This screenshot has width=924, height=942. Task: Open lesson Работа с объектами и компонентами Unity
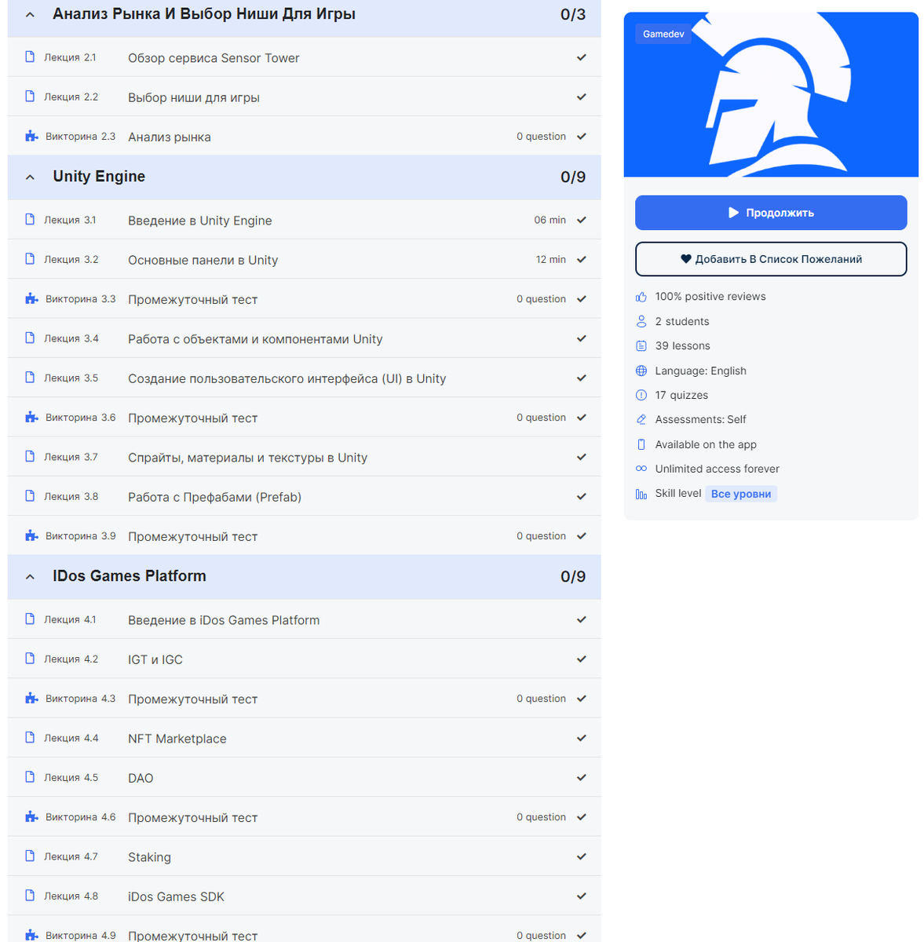coord(255,339)
